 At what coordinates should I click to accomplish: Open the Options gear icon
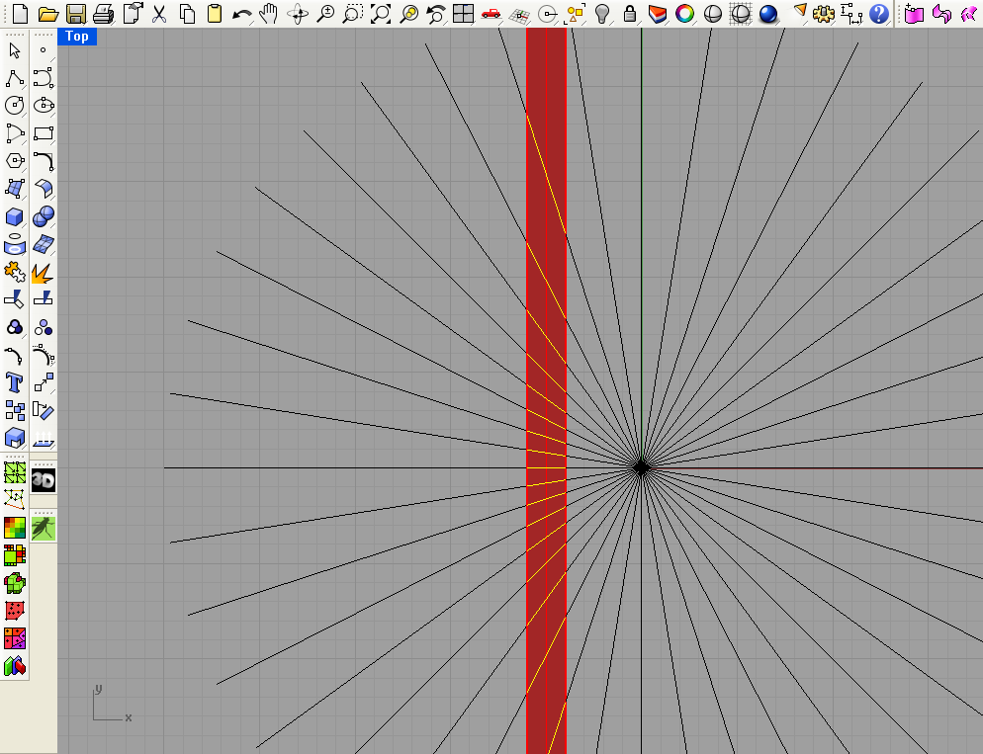coord(823,13)
